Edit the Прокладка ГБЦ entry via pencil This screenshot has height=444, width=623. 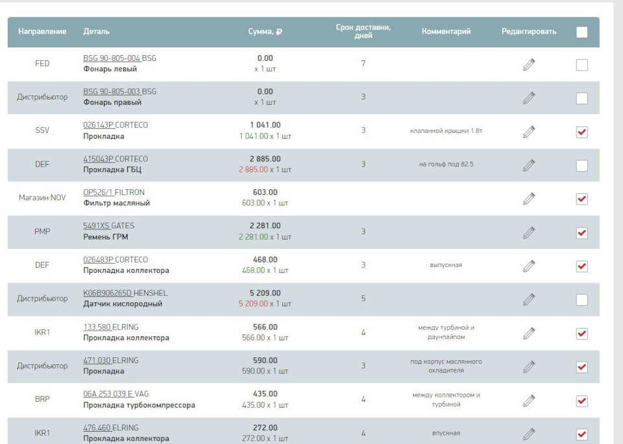tap(528, 165)
